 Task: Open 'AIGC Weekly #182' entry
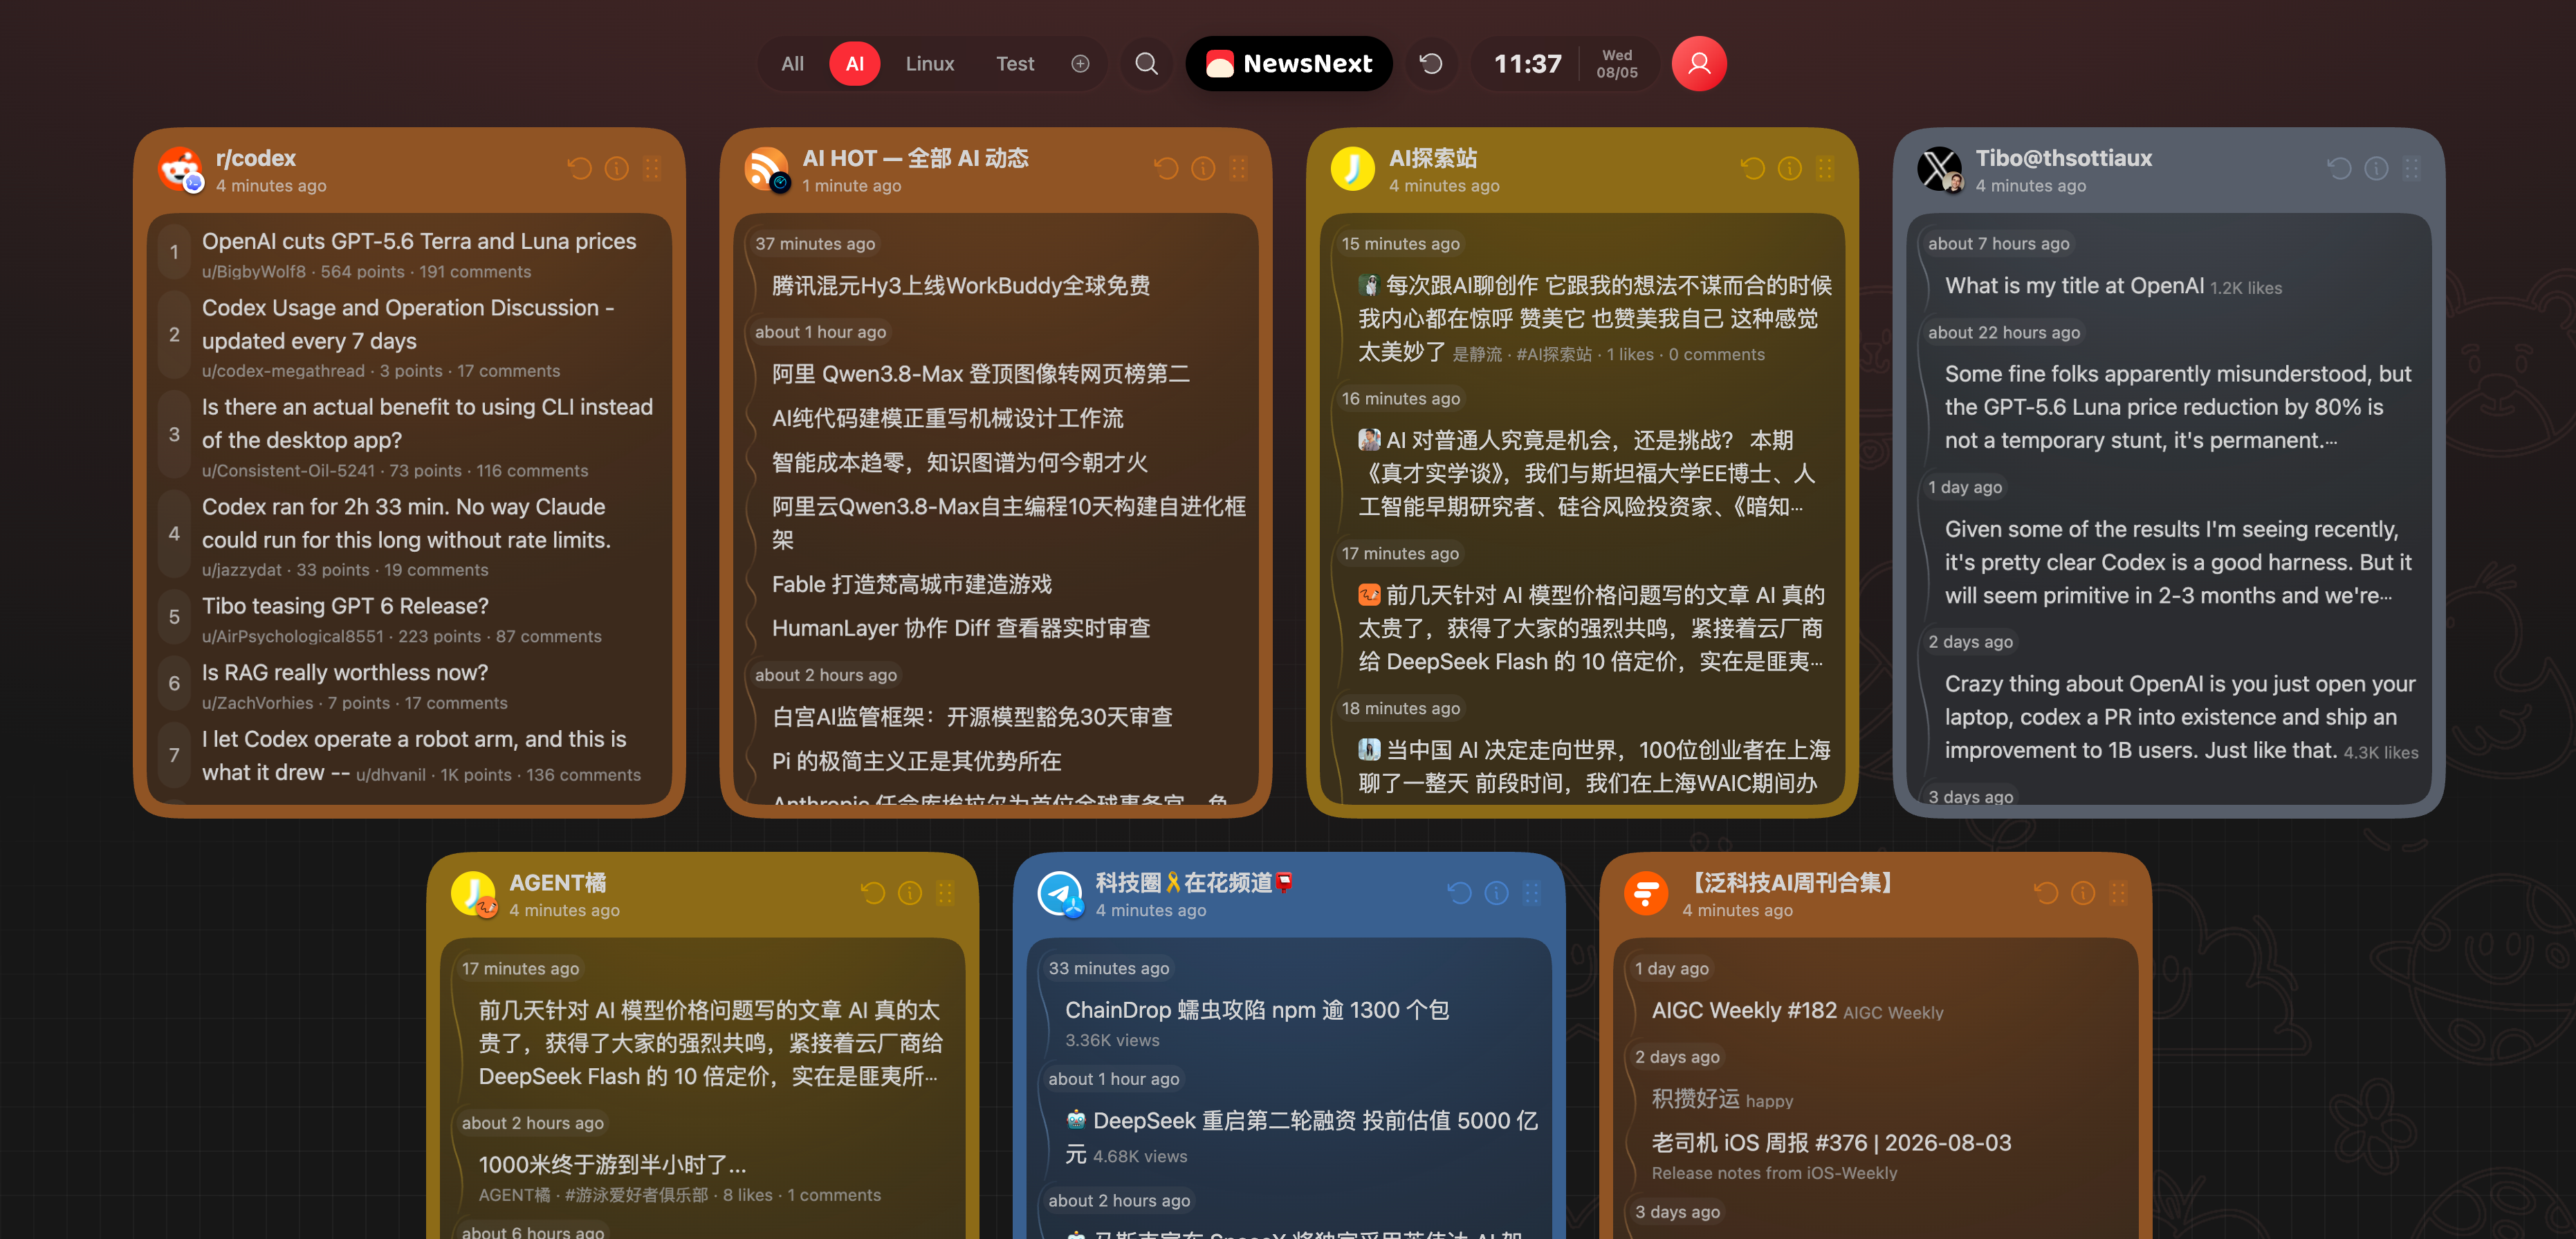(x=1744, y=1012)
